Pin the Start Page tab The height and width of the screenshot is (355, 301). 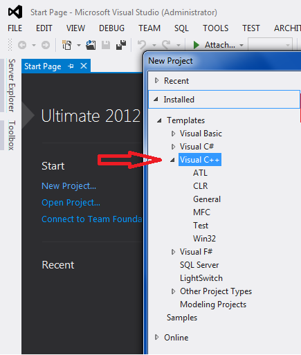pos(71,66)
